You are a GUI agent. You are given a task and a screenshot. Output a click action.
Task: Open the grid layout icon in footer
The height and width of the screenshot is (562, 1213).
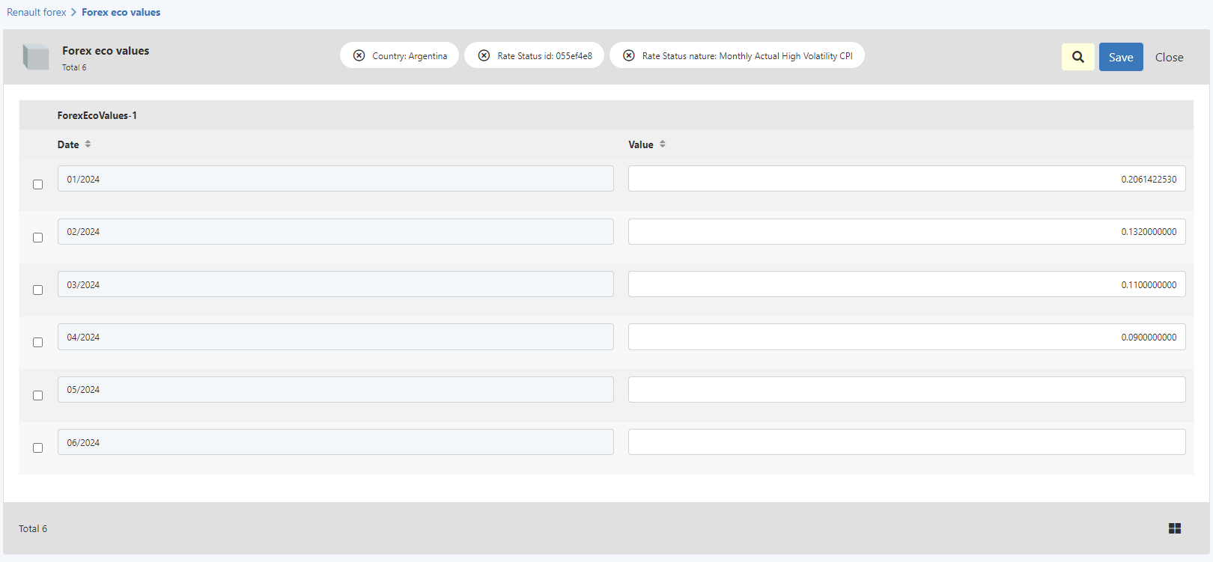pyautogui.click(x=1175, y=528)
